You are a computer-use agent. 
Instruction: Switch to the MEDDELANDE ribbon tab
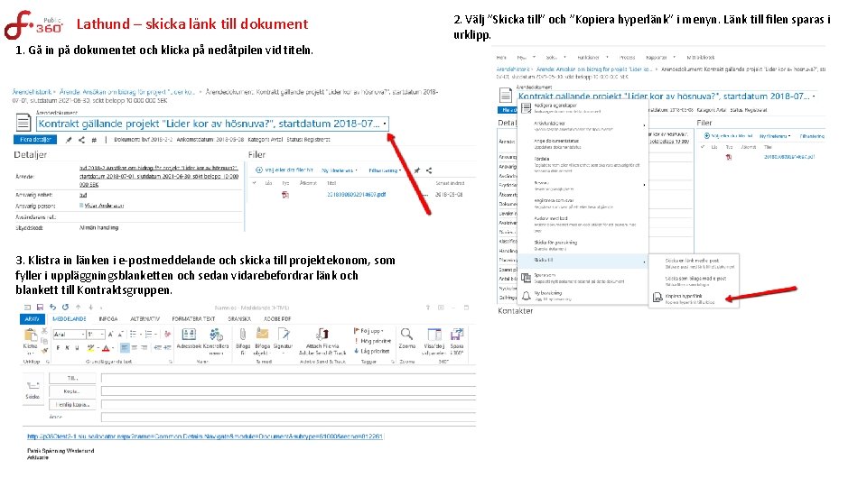70,319
